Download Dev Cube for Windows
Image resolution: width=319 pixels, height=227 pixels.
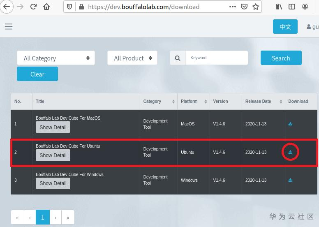point(290,180)
